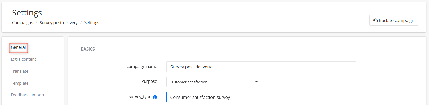
Task: Click inside the Survey_type input field
Action: [261, 97]
